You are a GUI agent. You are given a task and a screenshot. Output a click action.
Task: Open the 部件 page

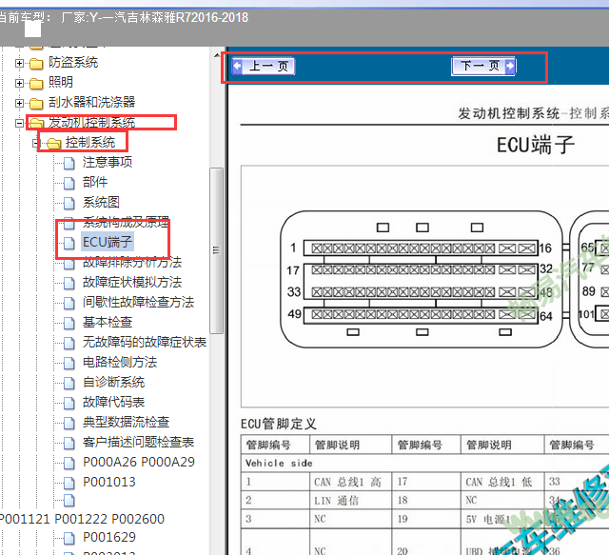(95, 182)
